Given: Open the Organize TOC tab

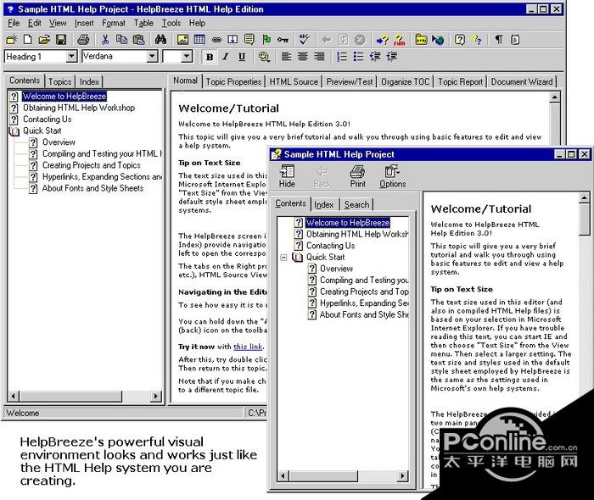Looking at the screenshot, I should click(405, 81).
